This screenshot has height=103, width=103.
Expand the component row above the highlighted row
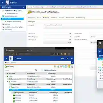pyautogui.click(x=10, y=87)
